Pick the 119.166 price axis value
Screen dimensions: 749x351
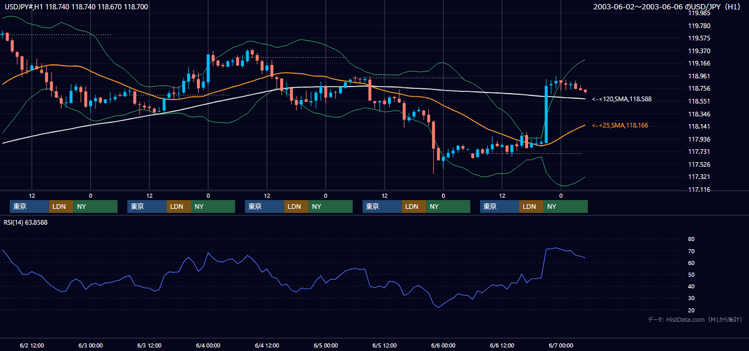(x=699, y=63)
